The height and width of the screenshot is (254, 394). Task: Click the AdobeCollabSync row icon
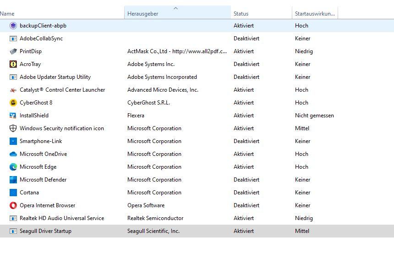tap(13, 39)
